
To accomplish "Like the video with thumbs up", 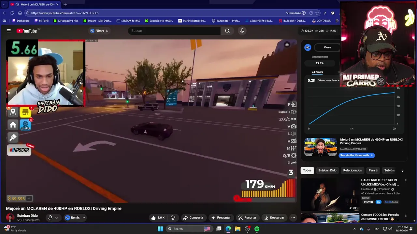I will click(158, 218).
